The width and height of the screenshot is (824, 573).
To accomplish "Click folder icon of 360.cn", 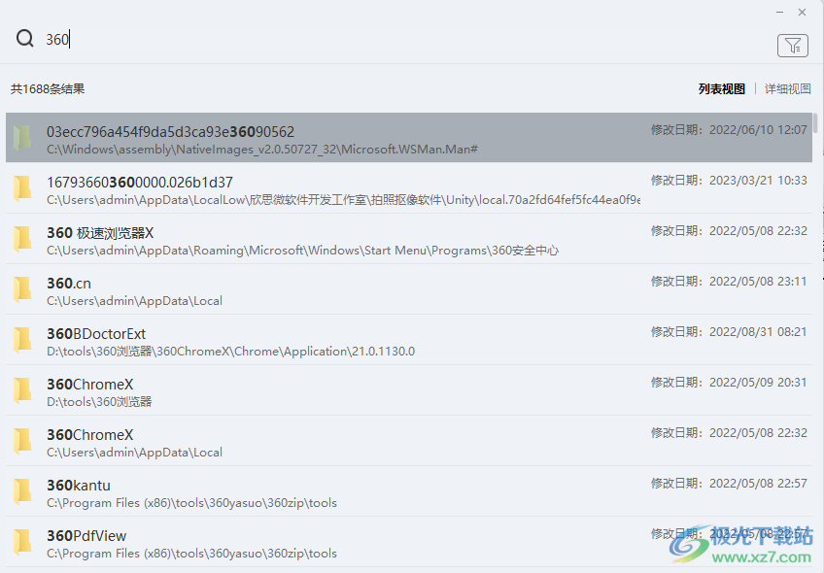I will click(22, 288).
